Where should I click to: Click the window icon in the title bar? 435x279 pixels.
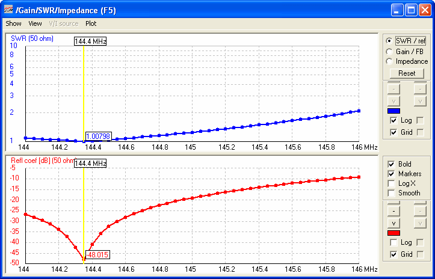click(8, 10)
